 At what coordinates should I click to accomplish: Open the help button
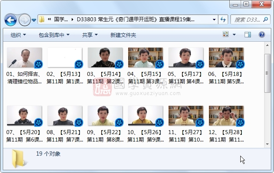(x=261, y=35)
